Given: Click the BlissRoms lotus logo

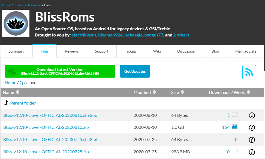Looking at the screenshot, I should 16,23.
